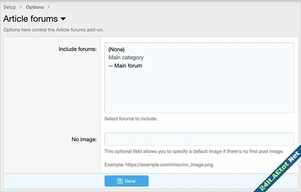Choose the -- Main forum entry
This screenshot has width=301, height=192.
tap(125, 66)
